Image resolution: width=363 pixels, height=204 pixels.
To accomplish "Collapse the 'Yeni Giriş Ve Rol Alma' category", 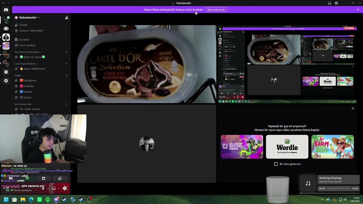I will [x=28, y=52].
